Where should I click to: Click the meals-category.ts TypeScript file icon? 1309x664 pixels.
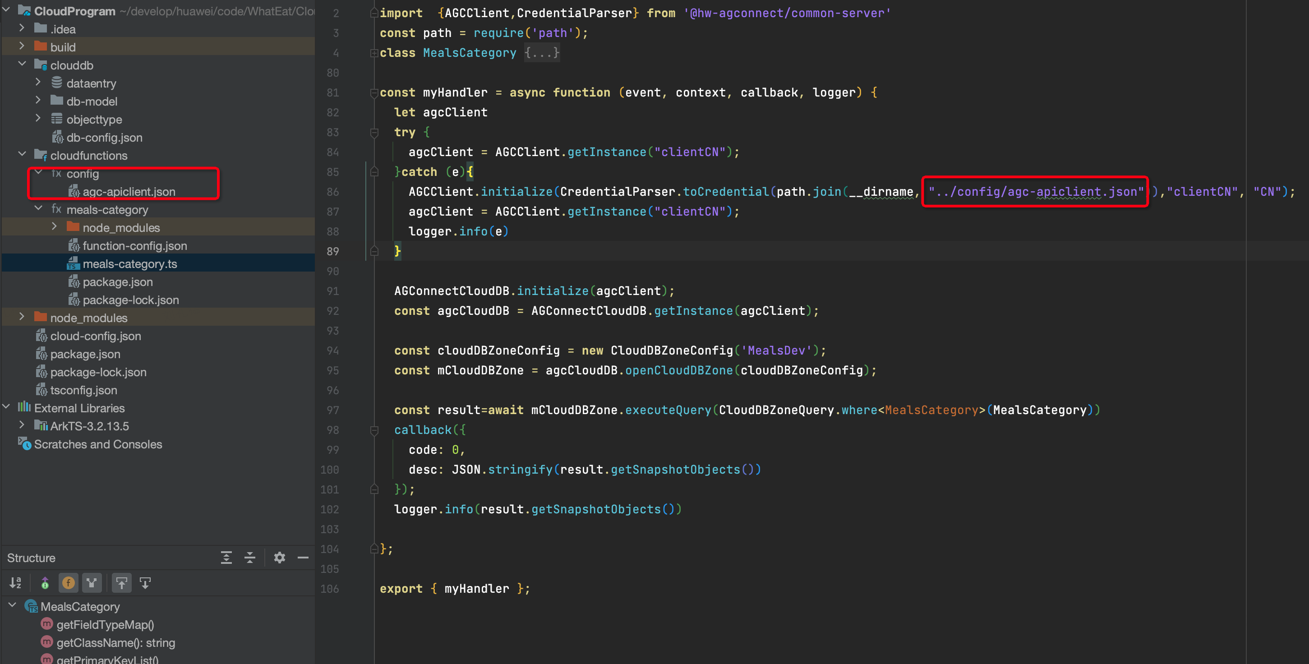coord(74,264)
